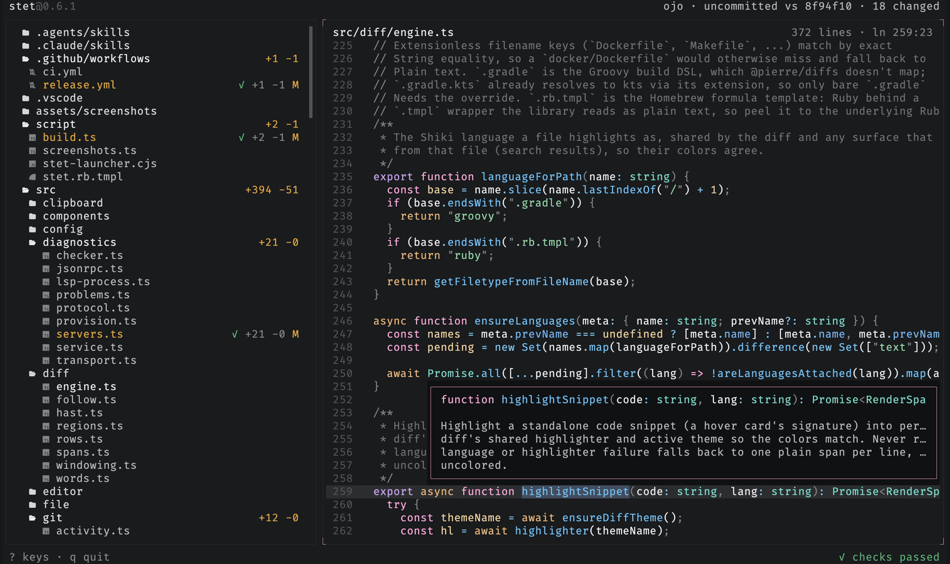Image resolution: width=950 pixels, height=564 pixels.
Task: Click the rows.ts file icon
Action: point(46,439)
